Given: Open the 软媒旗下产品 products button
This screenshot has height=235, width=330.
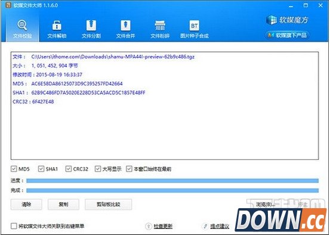Looking at the screenshot, I should pyautogui.click(x=287, y=35).
